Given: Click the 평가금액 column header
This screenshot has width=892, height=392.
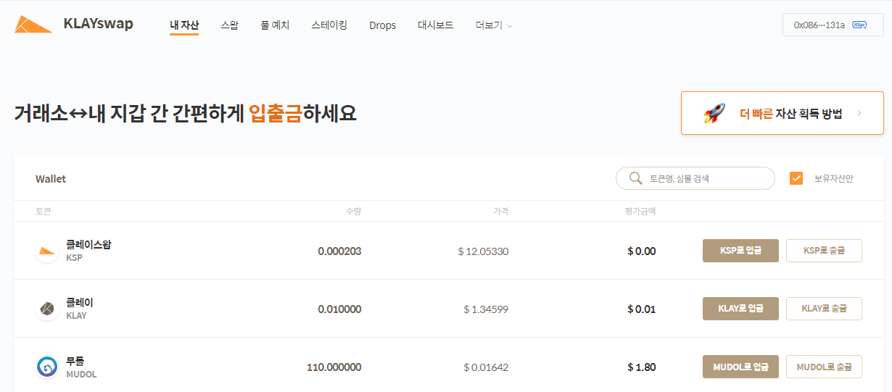Looking at the screenshot, I should 640,212.
